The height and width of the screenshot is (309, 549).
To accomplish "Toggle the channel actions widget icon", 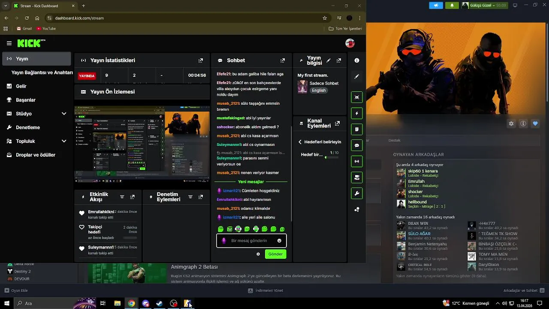I will 356,177.
